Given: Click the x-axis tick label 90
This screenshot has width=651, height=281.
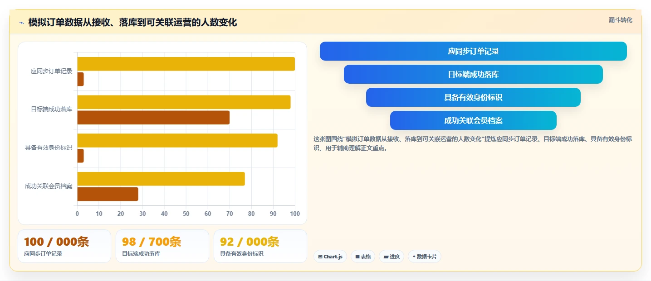Looking at the screenshot, I should pyautogui.click(x=273, y=214).
